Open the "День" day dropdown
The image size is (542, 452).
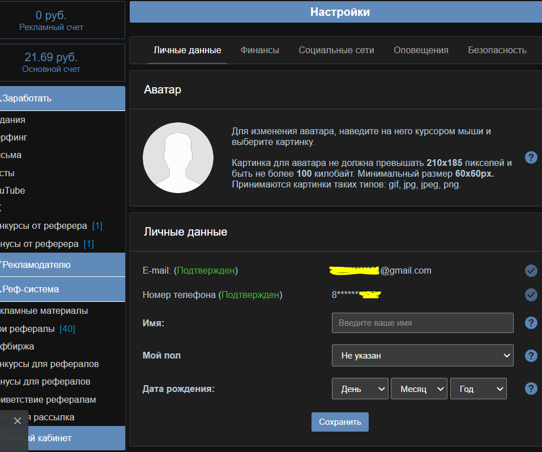click(x=360, y=389)
